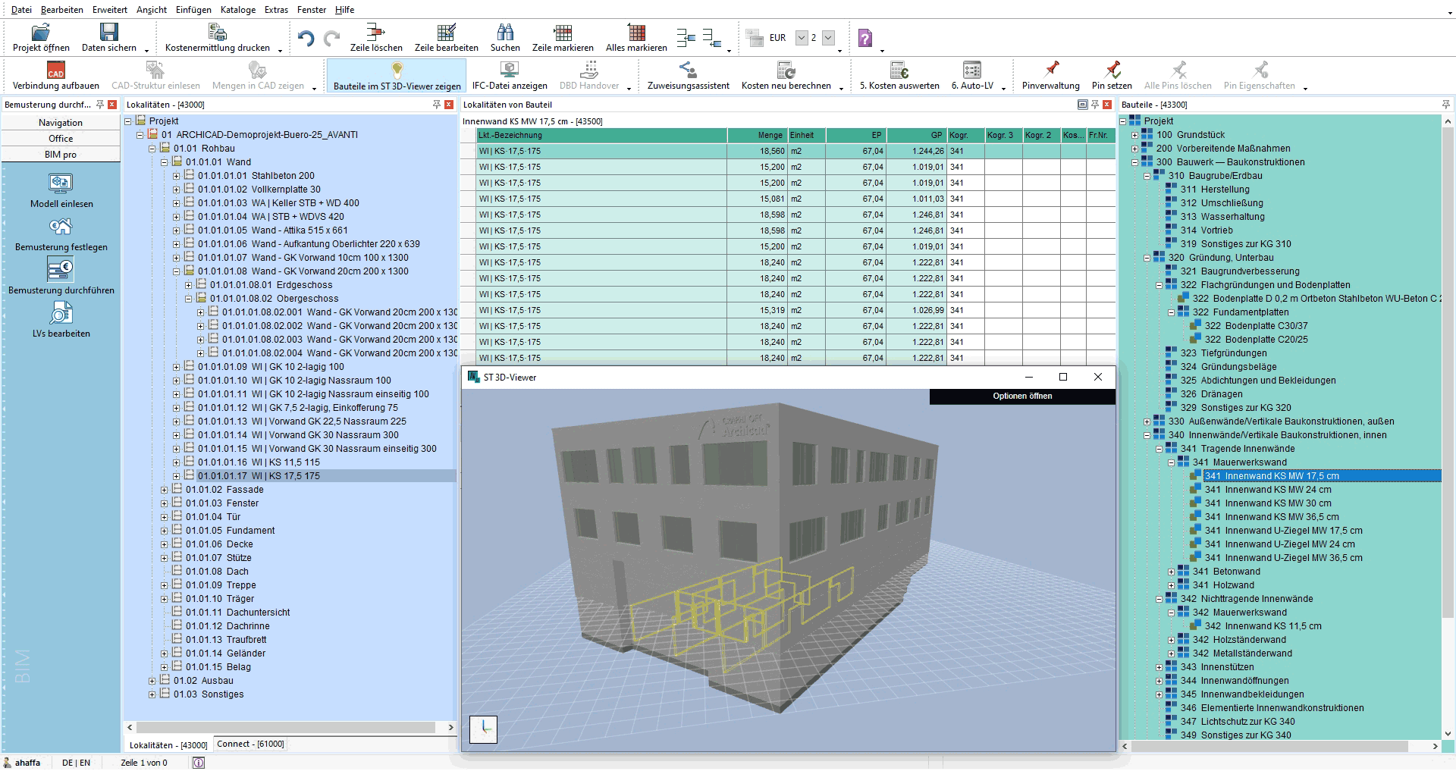Viewport: 1456px width, 771px height.
Task: Click the DE | EN language switch
Action: tap(76, 763)
